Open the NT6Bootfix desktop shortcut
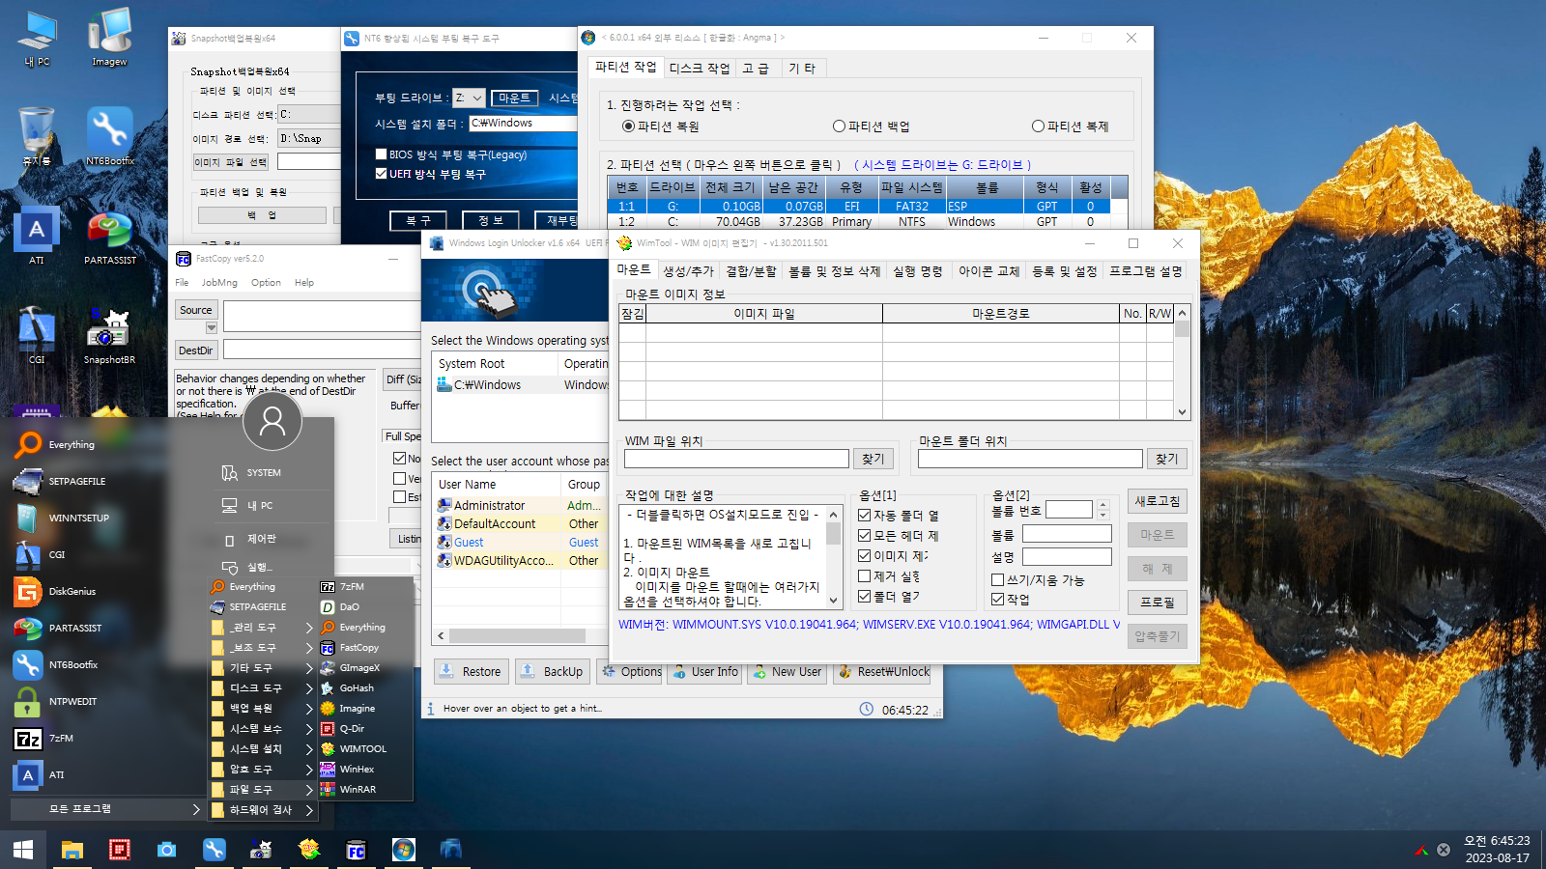1546x869 pixels. 109,135
